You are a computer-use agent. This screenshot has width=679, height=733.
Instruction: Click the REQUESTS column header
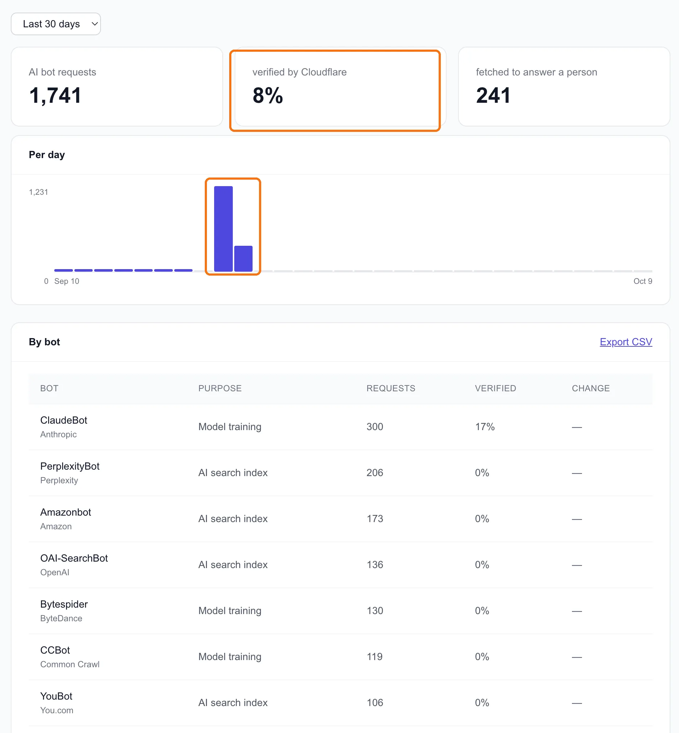391,388
